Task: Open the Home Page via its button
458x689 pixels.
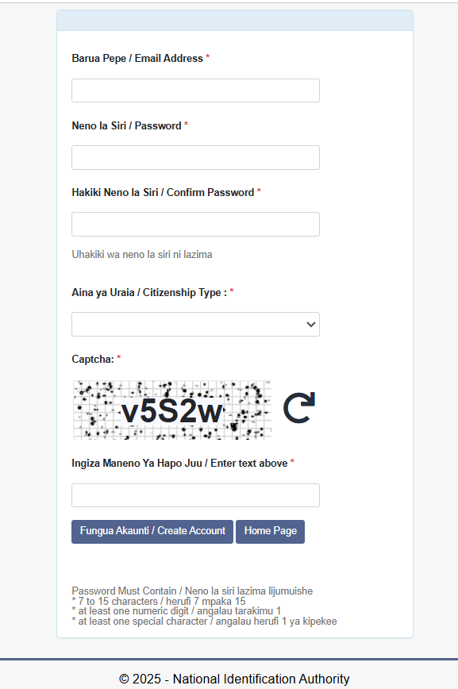Action: pyautogui.click(x=270, y=531)
